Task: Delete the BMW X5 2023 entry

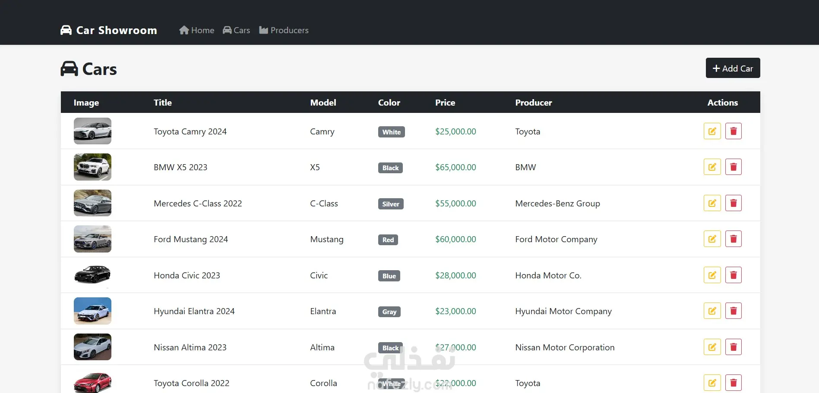Action: pyautogui.click(x=733, y=167)
